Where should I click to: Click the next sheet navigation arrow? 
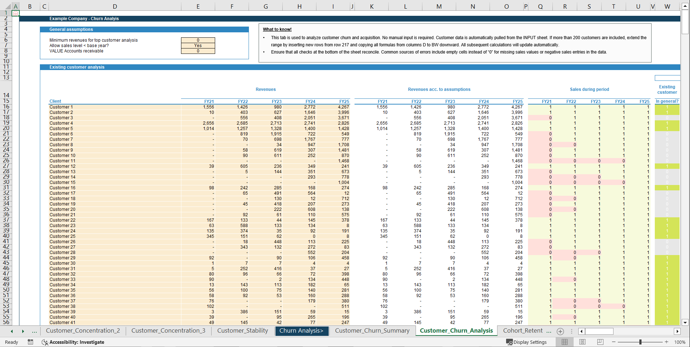pos(23,331)
